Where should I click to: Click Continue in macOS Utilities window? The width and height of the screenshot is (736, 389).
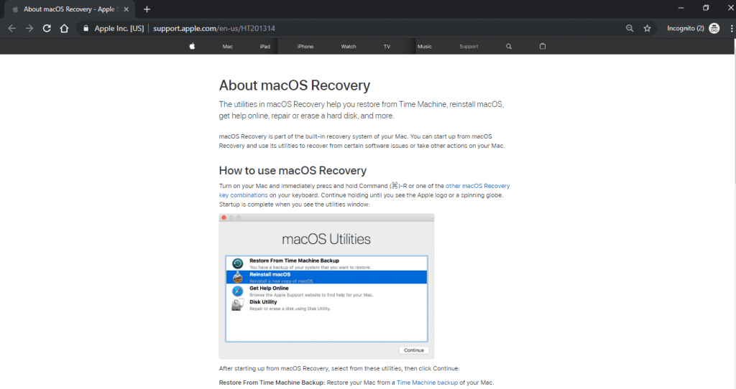click(413, 350)
